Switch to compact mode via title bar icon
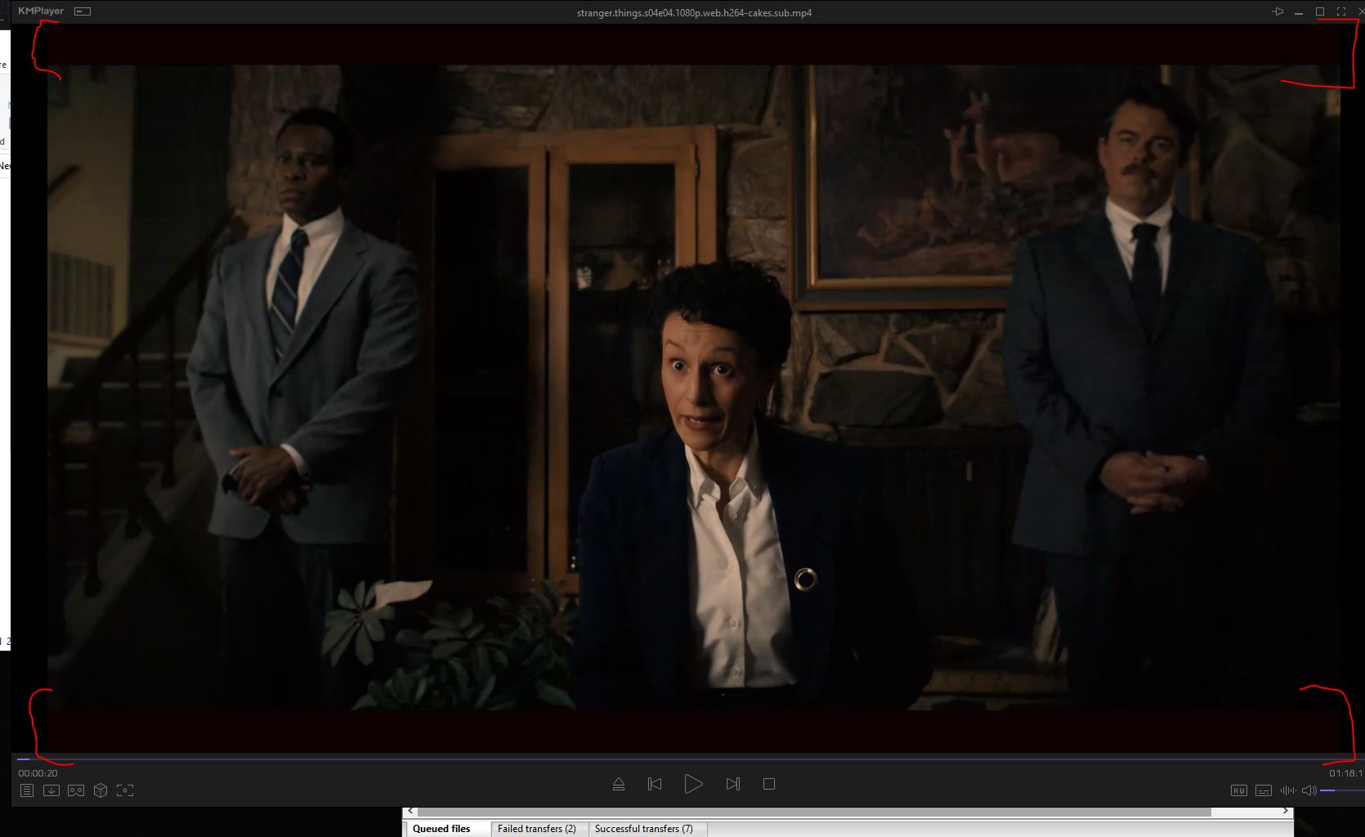The width and height of the screenshot is (1365, 837). point(83,11)
